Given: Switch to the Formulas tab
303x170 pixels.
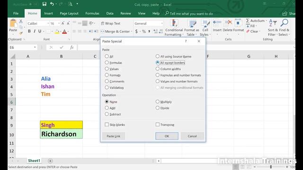Looking at the screenshot, I should point(92,13).
